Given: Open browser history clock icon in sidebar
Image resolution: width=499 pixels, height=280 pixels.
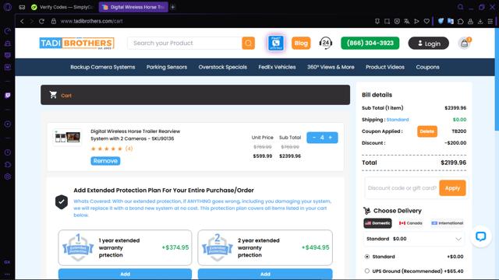Looking at the screenshot, I should [8, 152].
